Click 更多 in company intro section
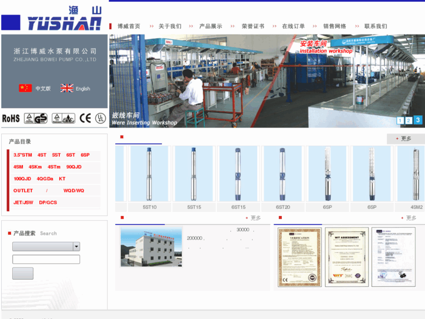 (x=255, y=218)
